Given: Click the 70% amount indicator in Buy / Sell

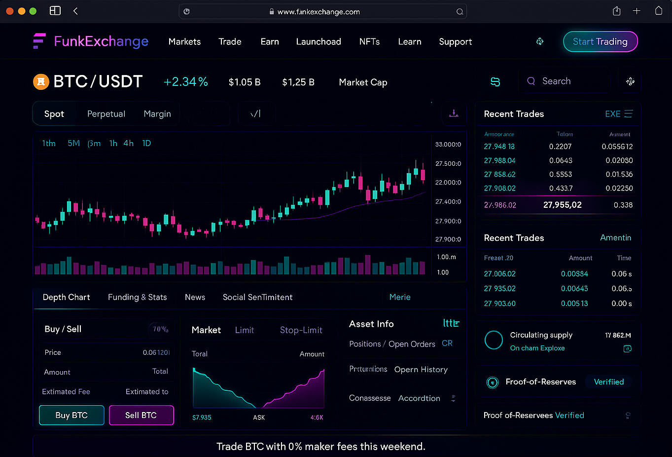Looking at the screenshot, I should [x=160, y=329].
